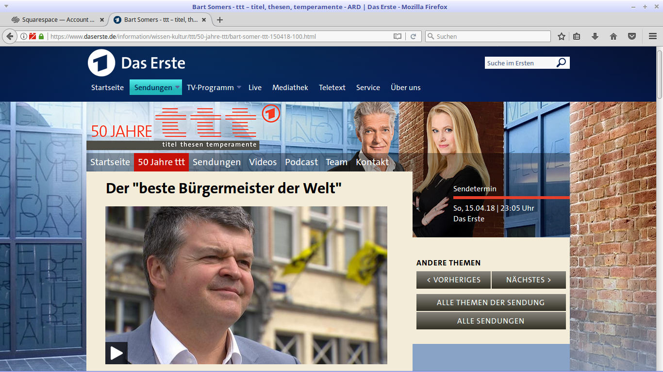Click the Alle Sendungen button
This screenshot has width=663, height=372.
point(491,321)
